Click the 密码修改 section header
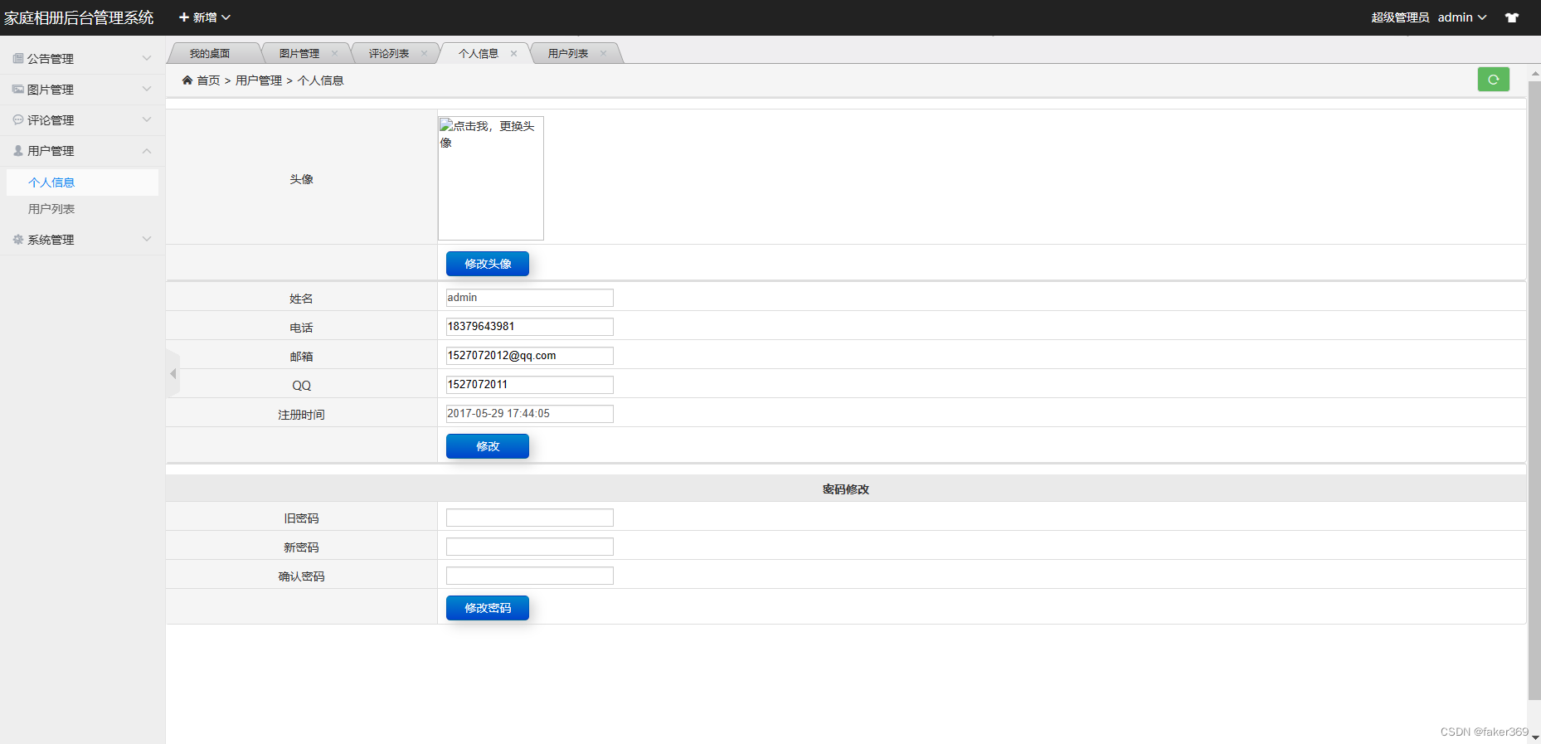1541x744 pixels. pyautogui.click(x=846, y=489)
